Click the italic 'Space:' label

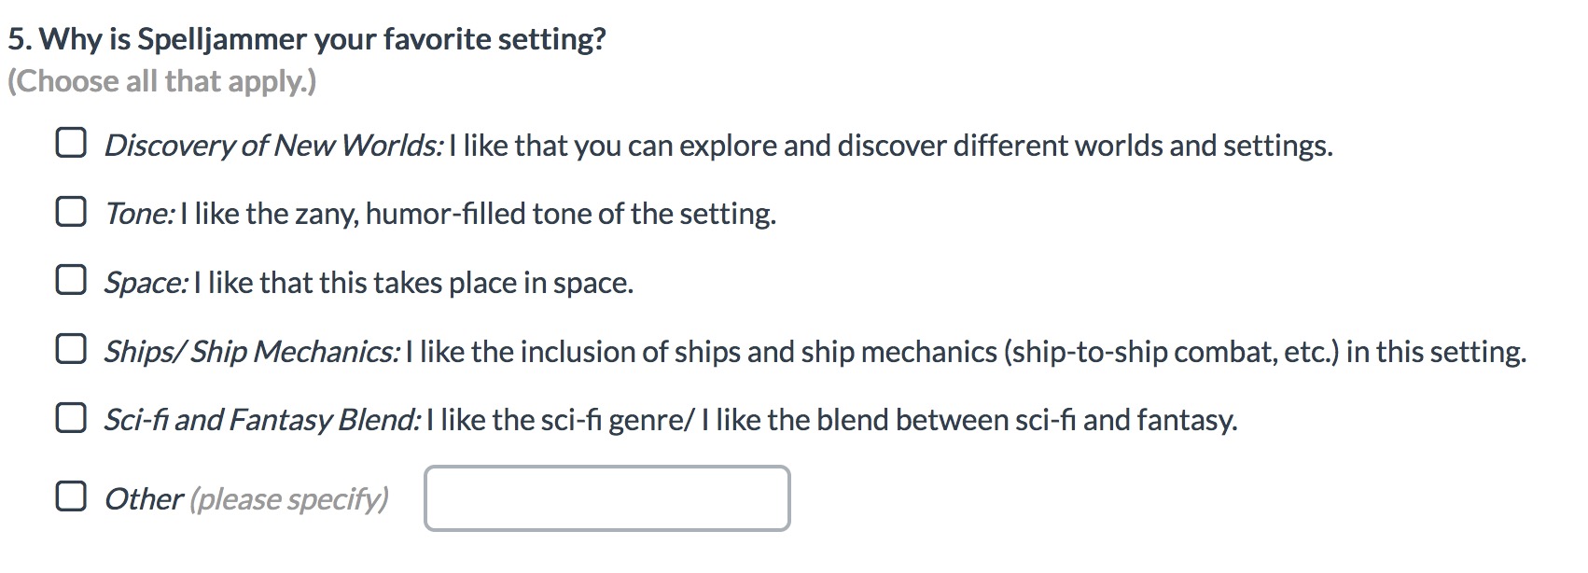point(146,283)
